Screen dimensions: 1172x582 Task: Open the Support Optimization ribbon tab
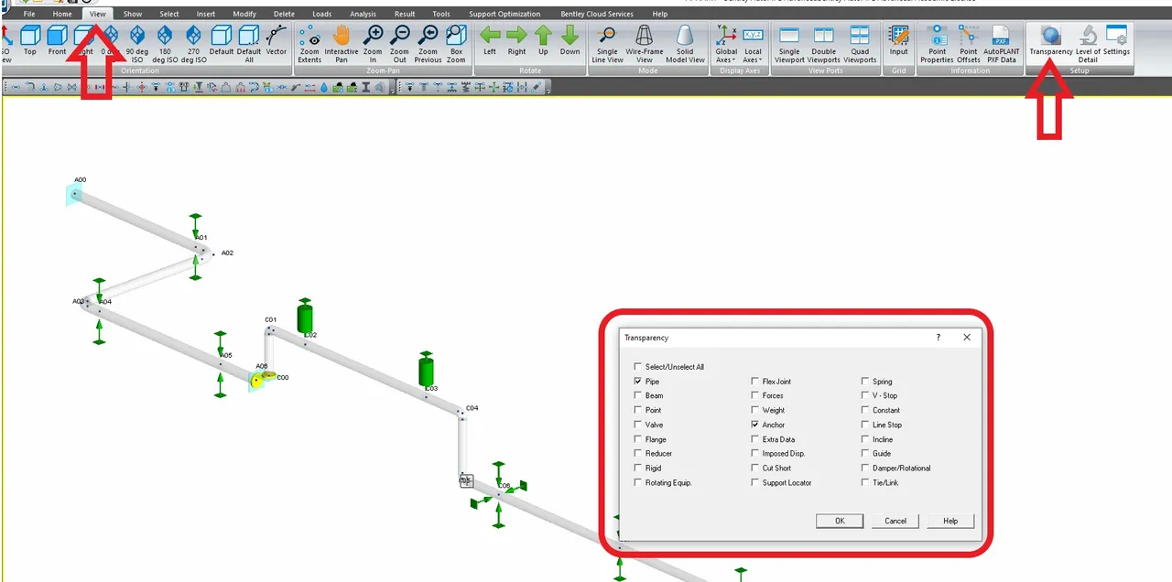(x=505, y=14)
